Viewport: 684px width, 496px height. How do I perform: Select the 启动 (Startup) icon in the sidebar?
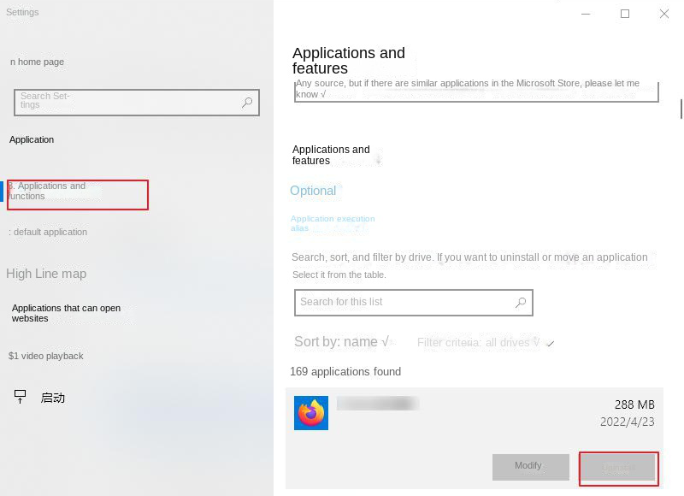(54, 397)
